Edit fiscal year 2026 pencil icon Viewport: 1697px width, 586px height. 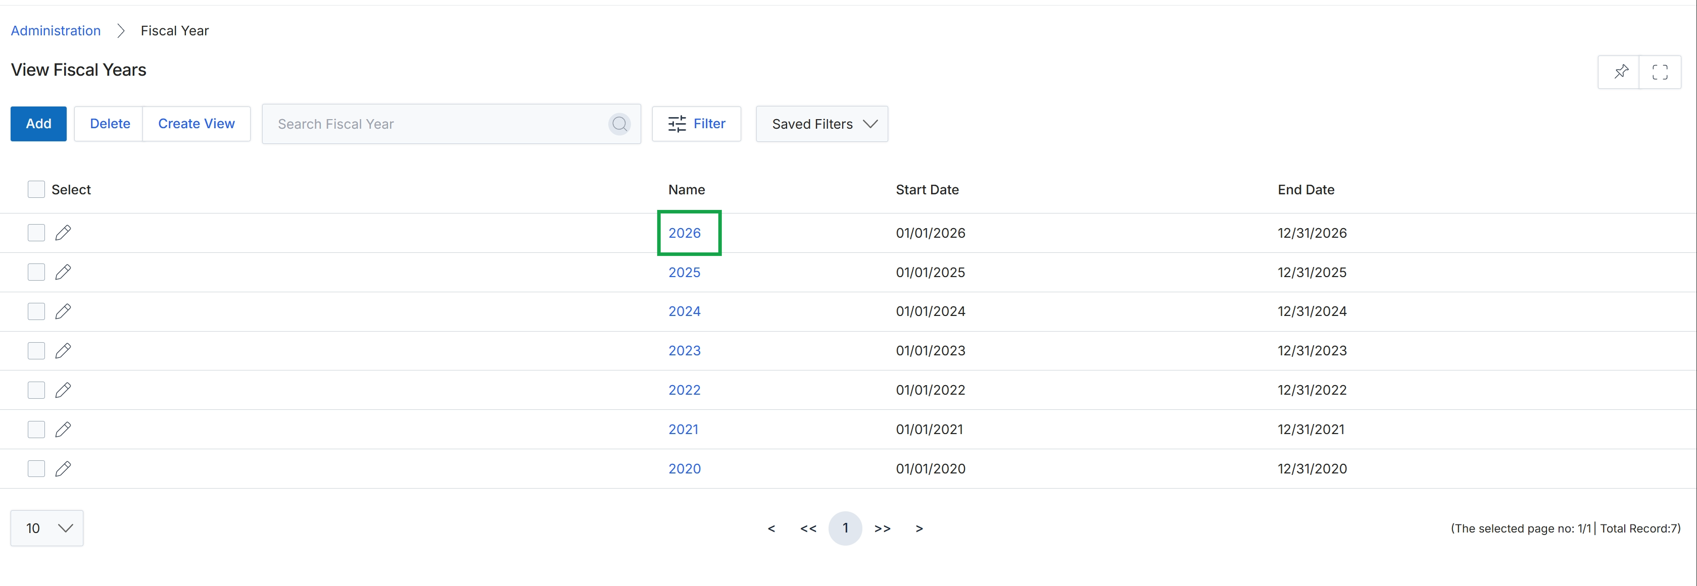tap(63, 232)
